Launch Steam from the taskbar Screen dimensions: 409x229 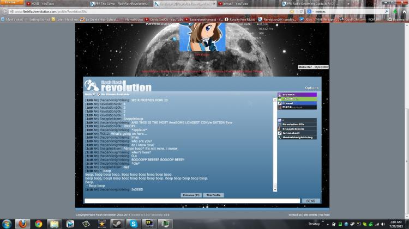point(117,223)
